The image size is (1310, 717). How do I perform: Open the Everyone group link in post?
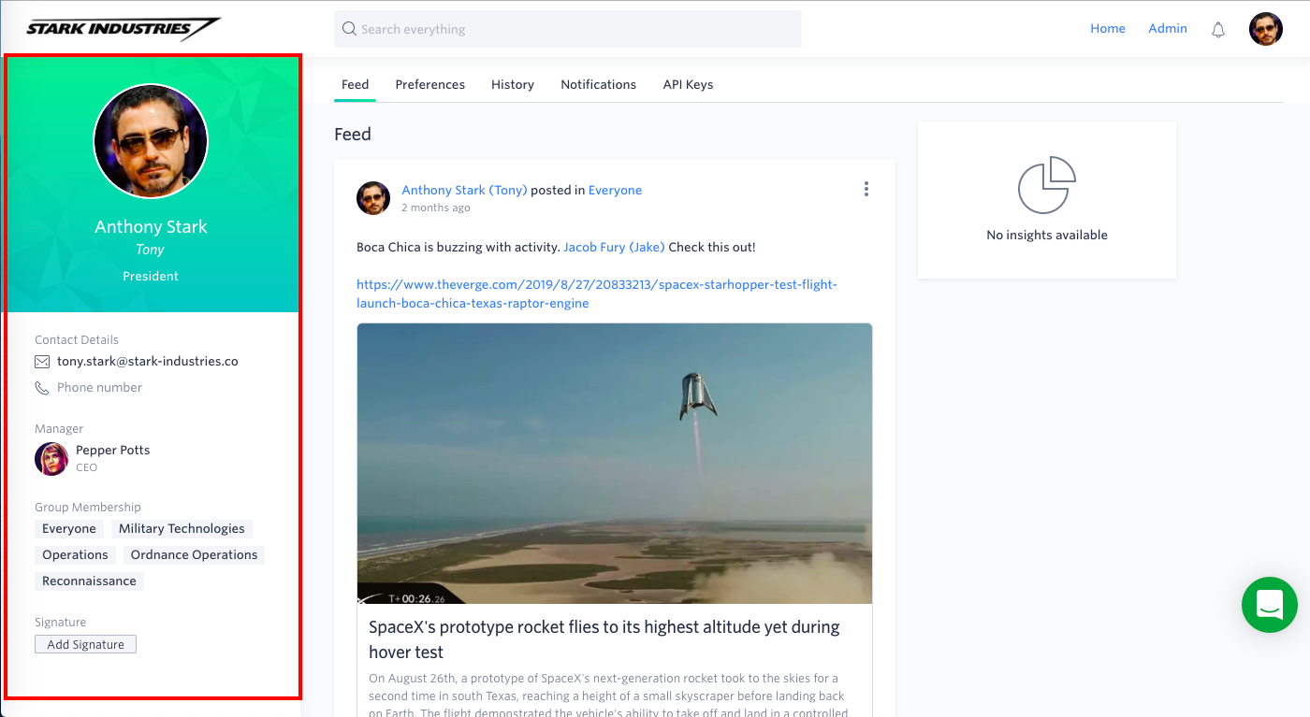[x=615, y=190]
